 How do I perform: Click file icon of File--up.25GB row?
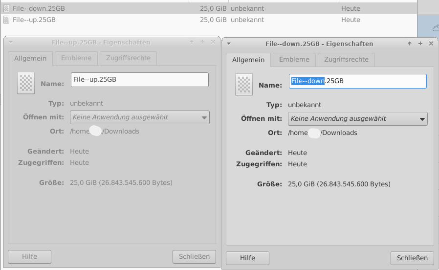[x=6, y=20]
